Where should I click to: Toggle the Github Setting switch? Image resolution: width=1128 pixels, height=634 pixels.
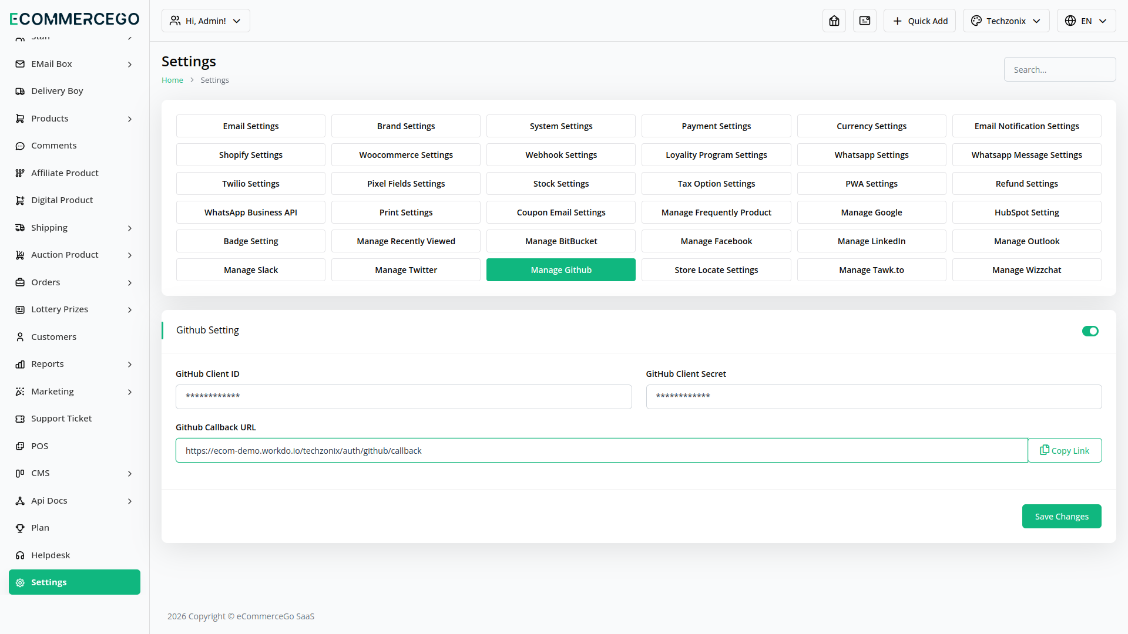1090,331
